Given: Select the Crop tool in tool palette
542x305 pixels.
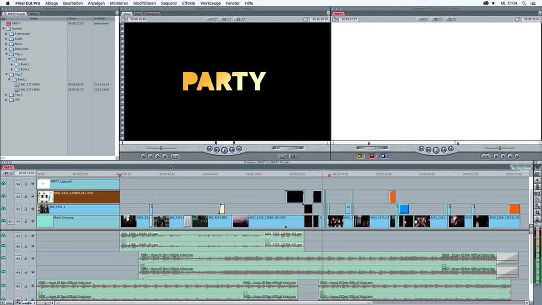Looking at the screenshot, I should [537, 212].
